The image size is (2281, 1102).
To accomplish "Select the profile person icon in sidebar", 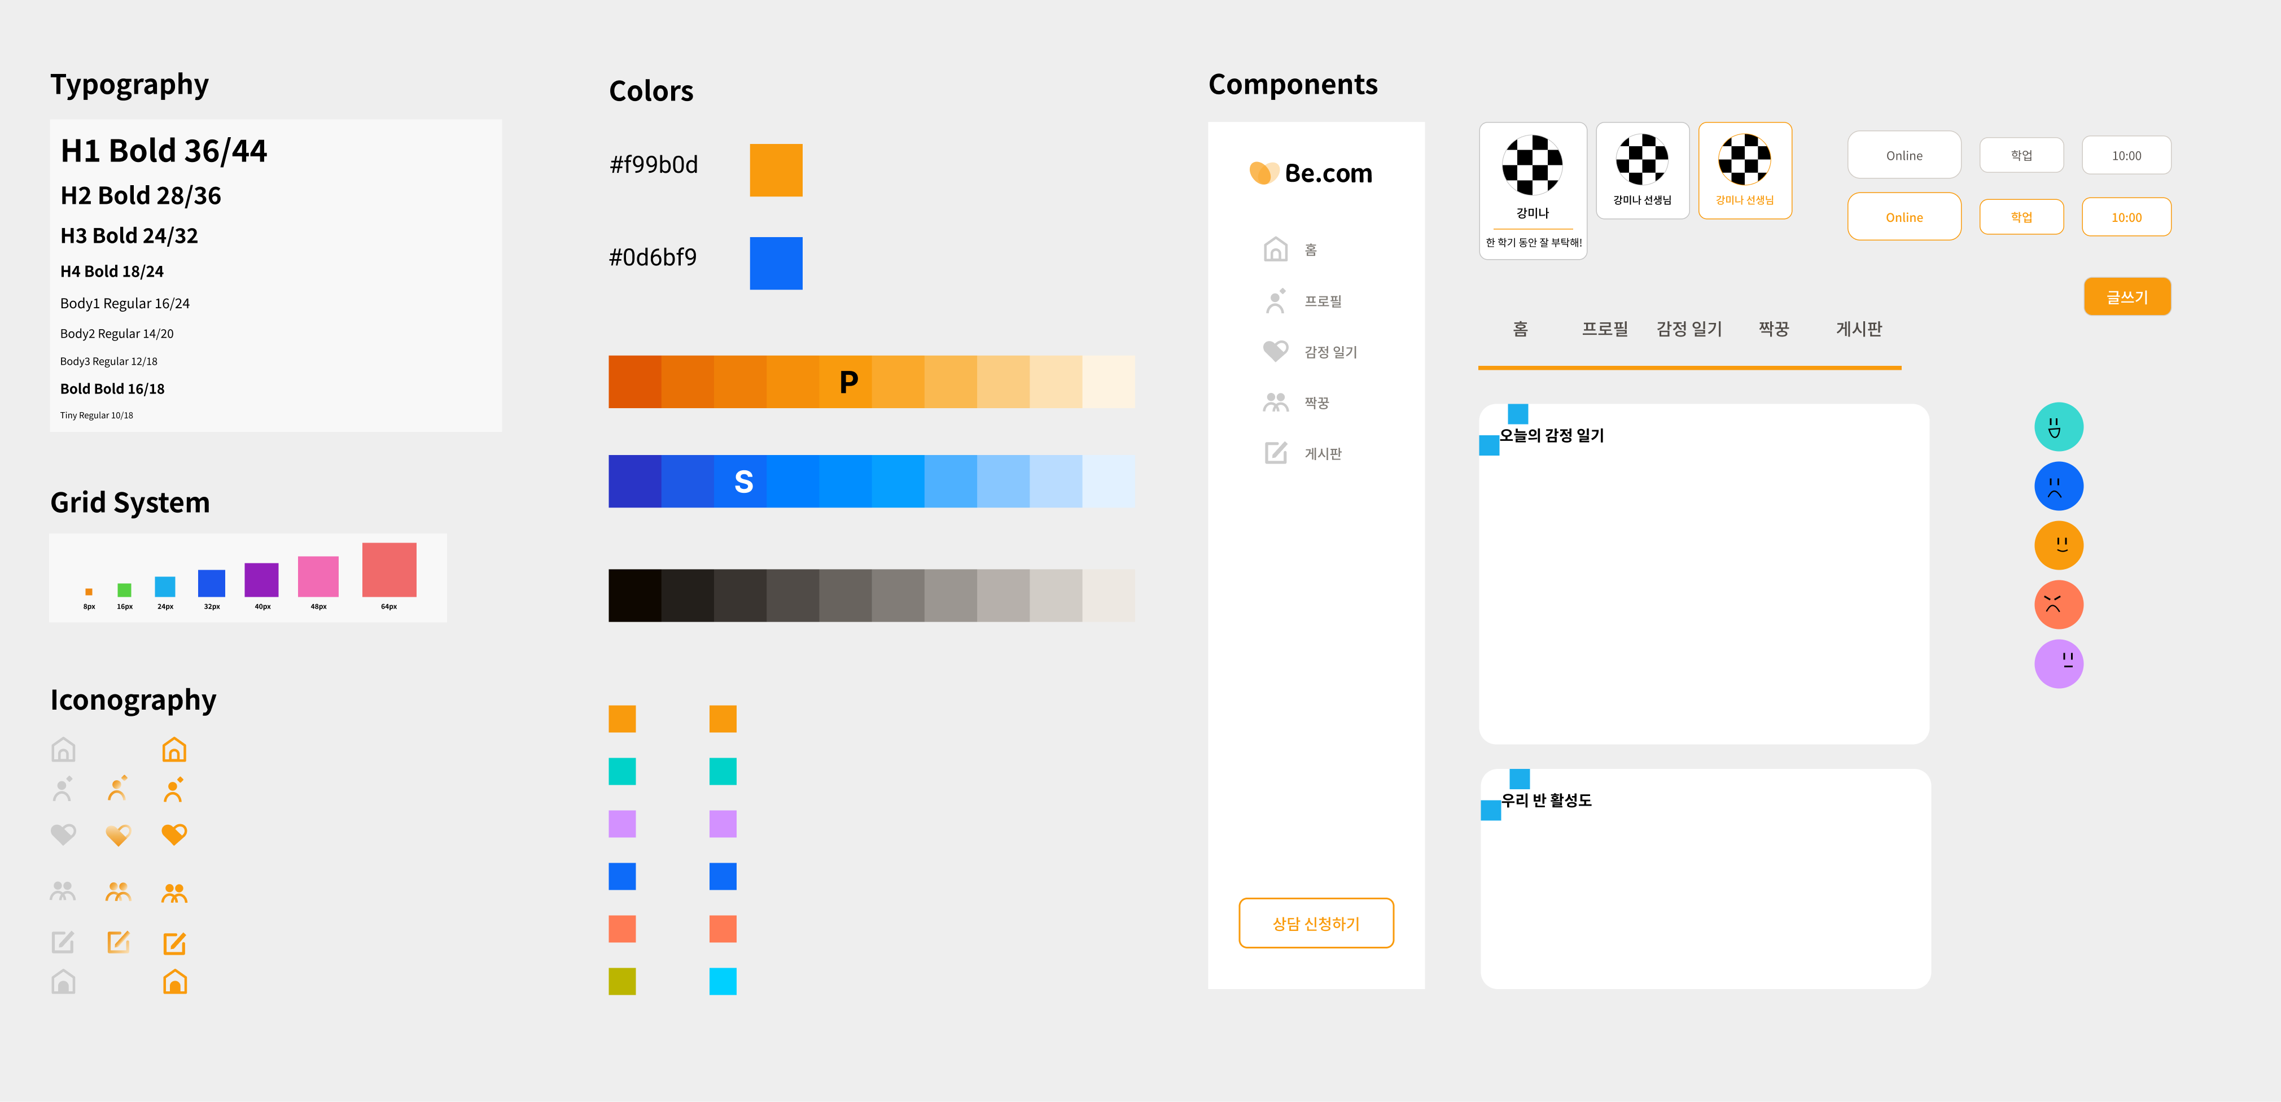I will 1275,301.
